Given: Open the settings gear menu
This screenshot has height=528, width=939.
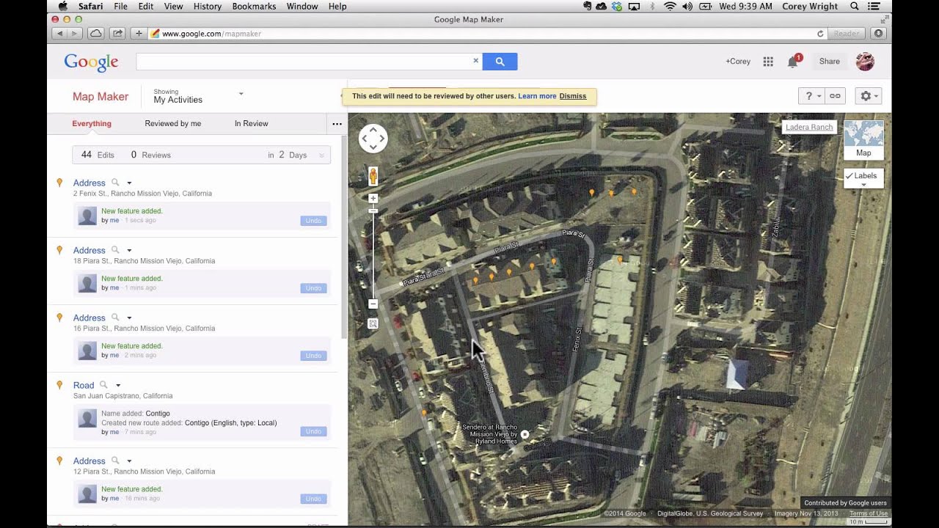Looking at the screenshot, I should click(x=869, y=96).
